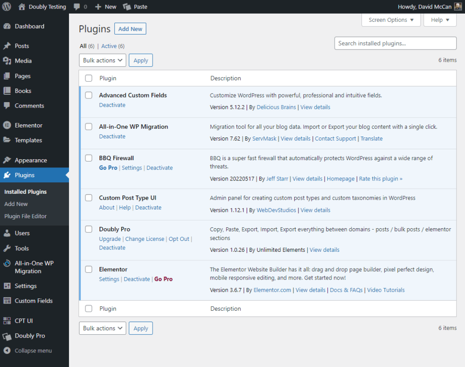Click the Doubly Testing site home icon
The width and height of the screenshot is (465, 367).
pos(22,6)
